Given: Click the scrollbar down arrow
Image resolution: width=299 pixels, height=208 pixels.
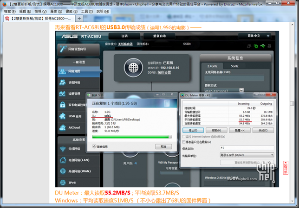Looking at the screenshot, I should tap(292, 201).
